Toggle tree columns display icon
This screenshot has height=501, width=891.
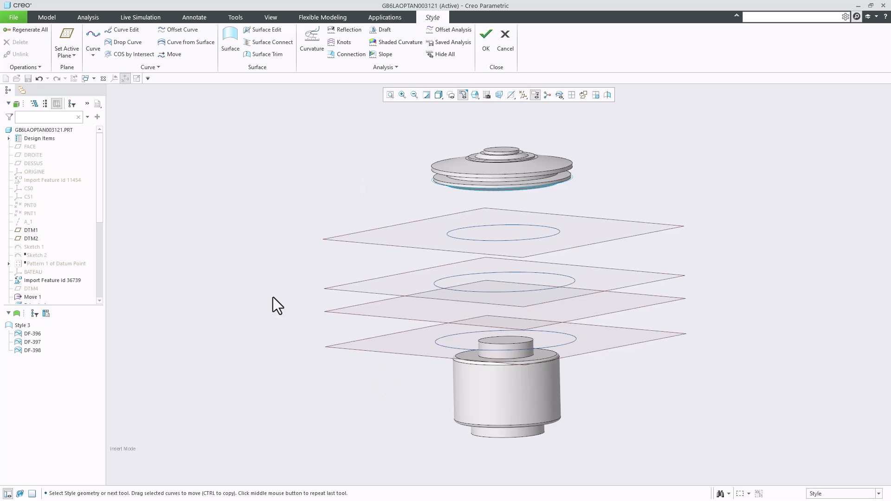point(57,103)
